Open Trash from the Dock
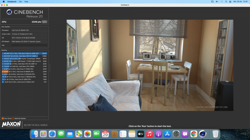The height and width of the screenshot is (140, 250). click(215, 134)
